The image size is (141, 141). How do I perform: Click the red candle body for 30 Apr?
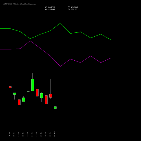51,96
